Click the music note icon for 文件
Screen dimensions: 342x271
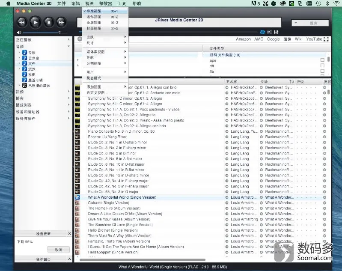tap(25, 63)
